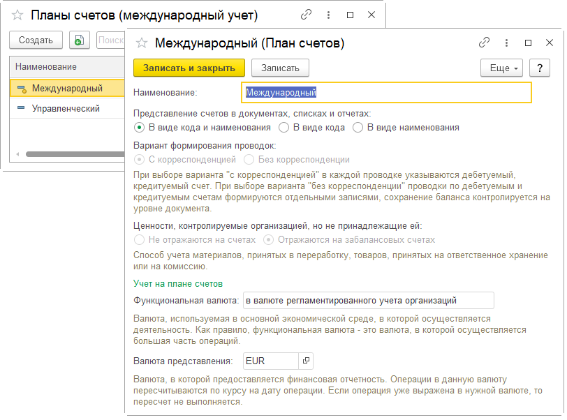Select 'В виде кода и наименования' option
This screenshot has height=420, width=567.
140,128
